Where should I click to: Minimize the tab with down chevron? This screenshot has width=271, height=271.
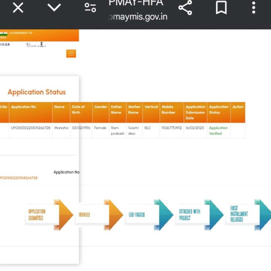[x=54, y=8]
